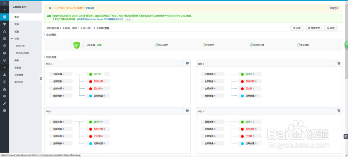
Task: Click 全部镜像 0 in the 华东 2 card
Action: pos(212,143)
